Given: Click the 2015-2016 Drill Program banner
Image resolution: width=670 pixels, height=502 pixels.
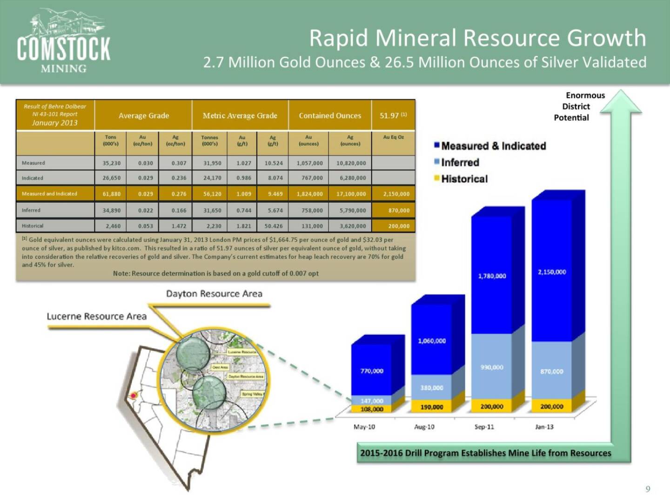Looking at the screenshot, I should 485,453.
